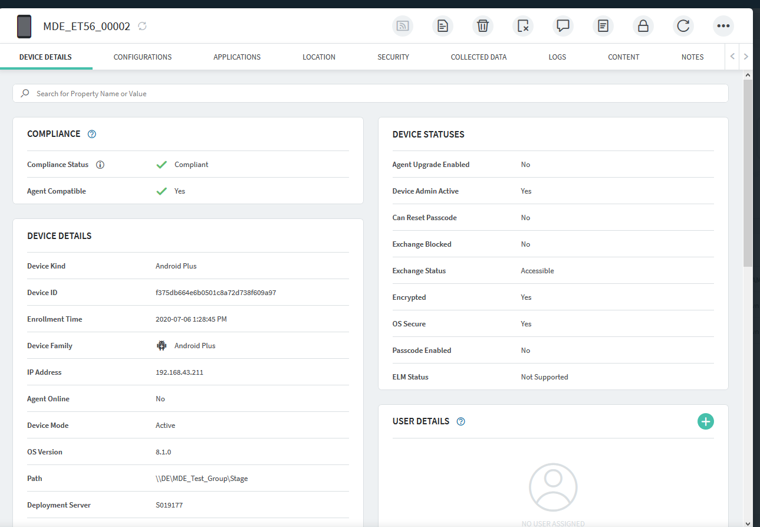Click the Compliance section help icon

(x=91, y=134)
